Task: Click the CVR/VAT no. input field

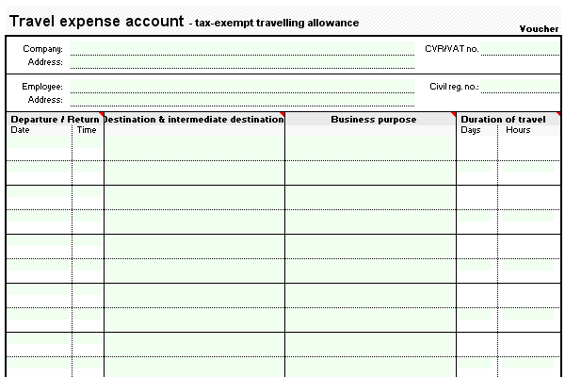Action: click(522, 48)
